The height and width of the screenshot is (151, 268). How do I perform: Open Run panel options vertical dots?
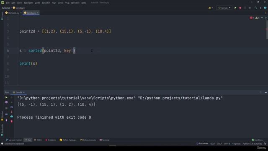(261, 92)
